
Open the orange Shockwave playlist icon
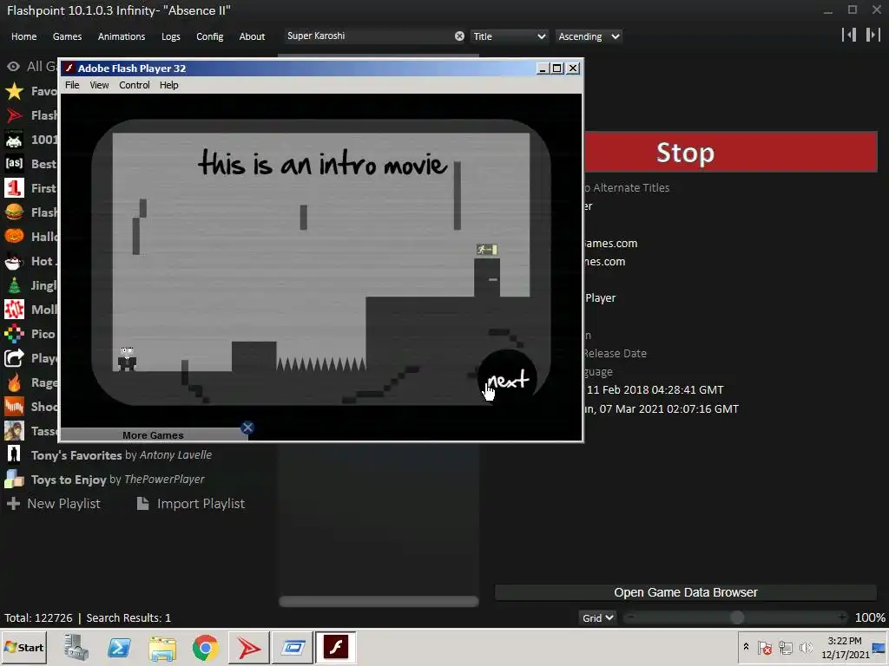pos(14,407)
